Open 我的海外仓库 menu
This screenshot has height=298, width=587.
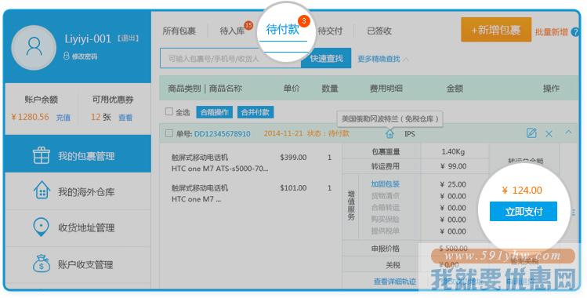[78, 191]
